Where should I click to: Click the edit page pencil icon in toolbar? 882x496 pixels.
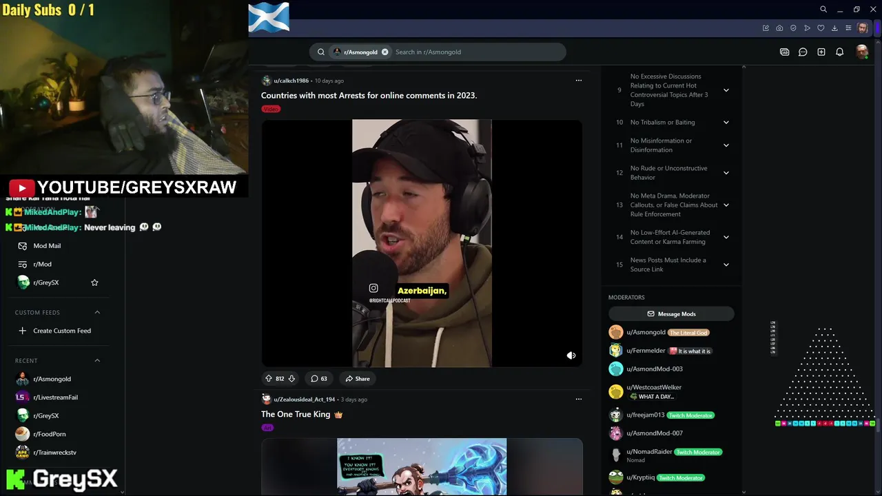coord(766,28)
